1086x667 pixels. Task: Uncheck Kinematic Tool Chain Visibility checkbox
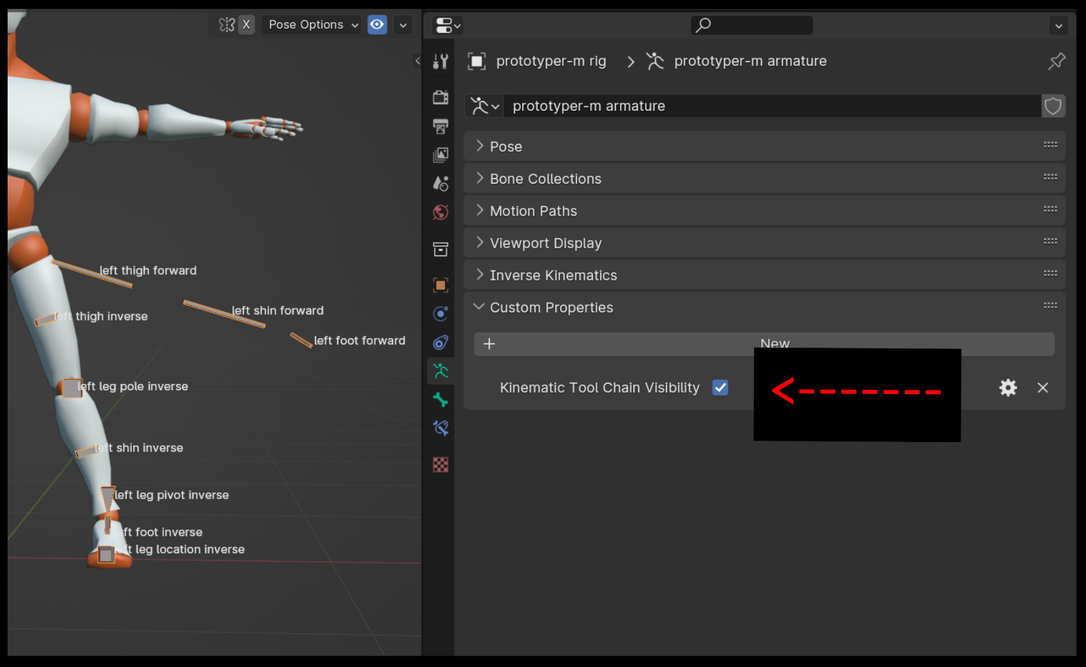click(x=720, y=388)
